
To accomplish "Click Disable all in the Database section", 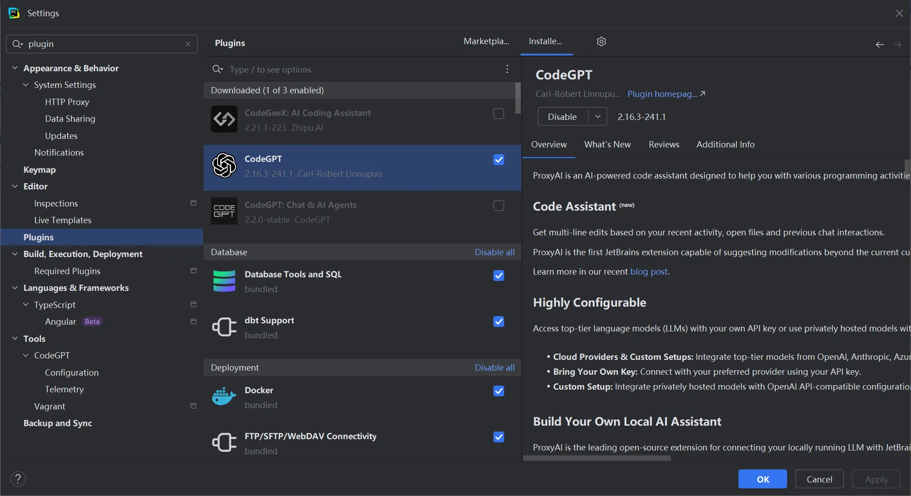I will 494,252.
